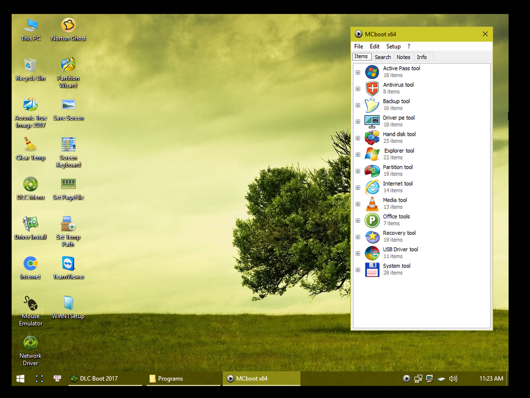Click the Save Screen desktop icon
Viewport: 530px width, 398px height.
click(68, 109)
